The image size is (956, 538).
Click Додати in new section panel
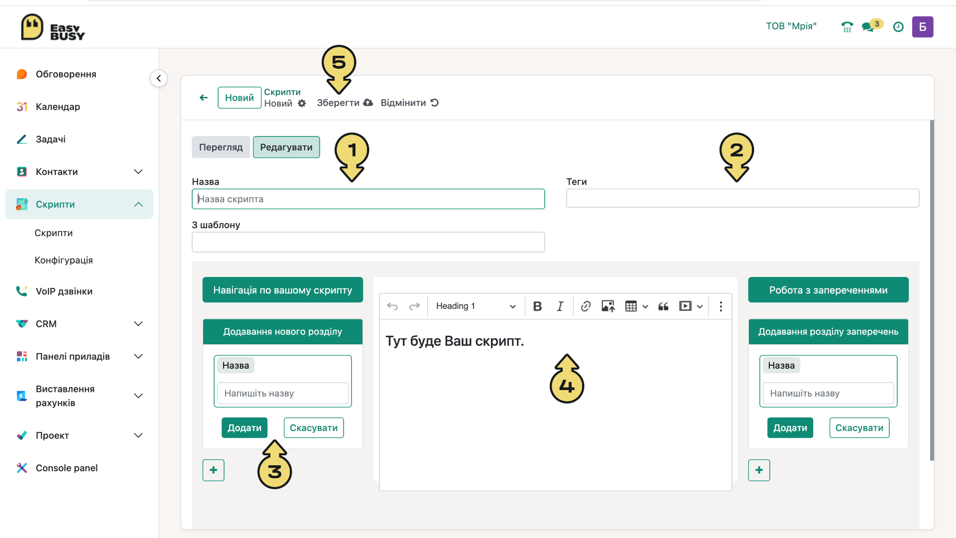[244, 428]
